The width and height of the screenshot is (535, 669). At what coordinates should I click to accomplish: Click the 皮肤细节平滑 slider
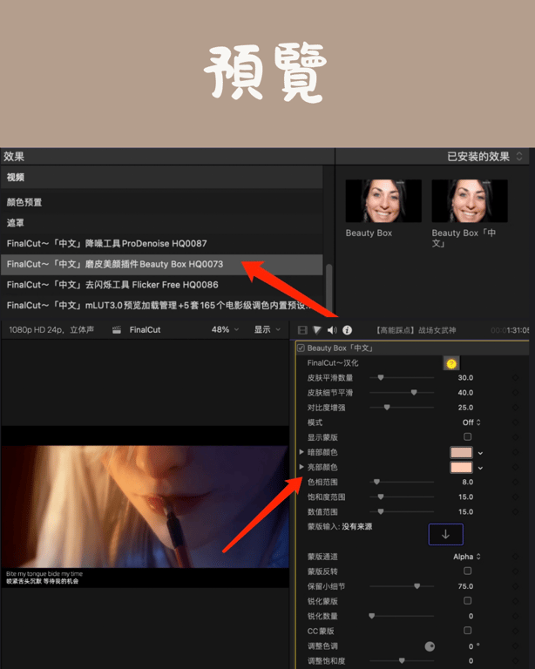coord(402,393)
